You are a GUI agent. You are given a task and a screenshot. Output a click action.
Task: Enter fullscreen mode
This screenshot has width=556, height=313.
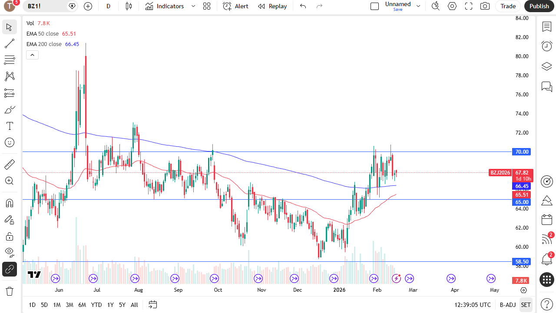(x=469, y=6)
